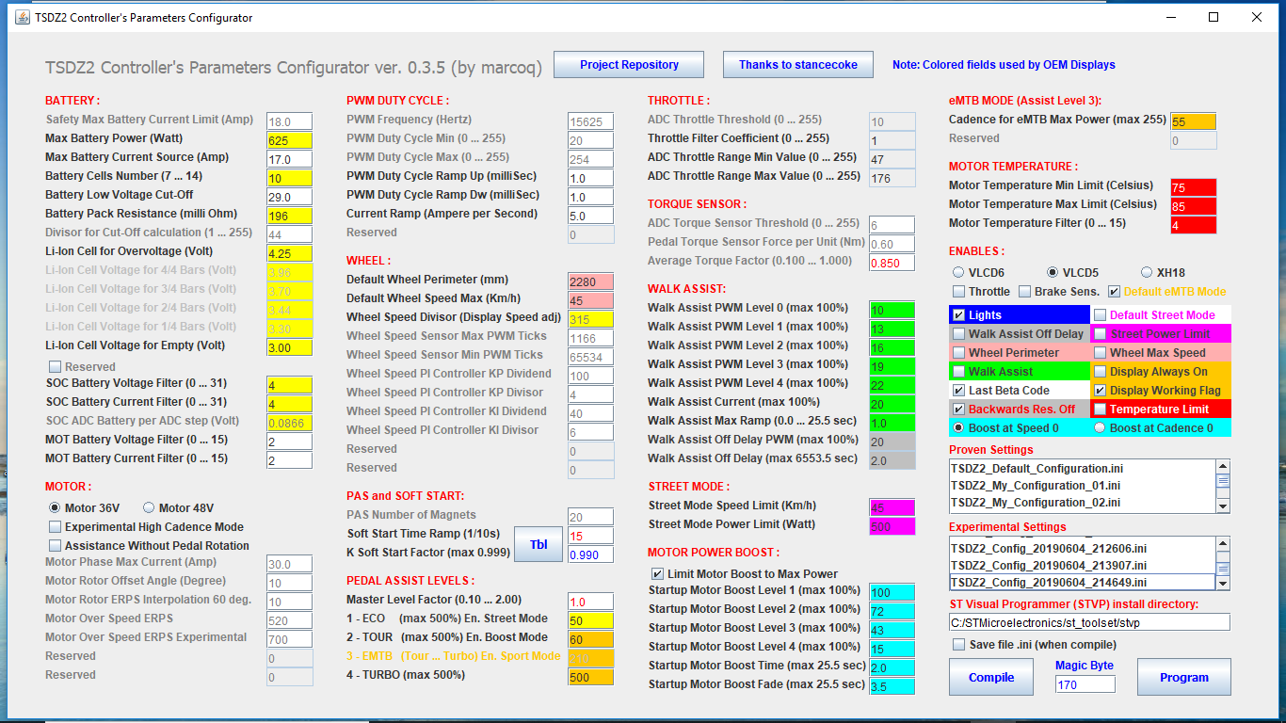Select TSDZ2_Config_20190604_213907.ini experimental file
The image size is (1286, 723).
(x=1082, y=565)
